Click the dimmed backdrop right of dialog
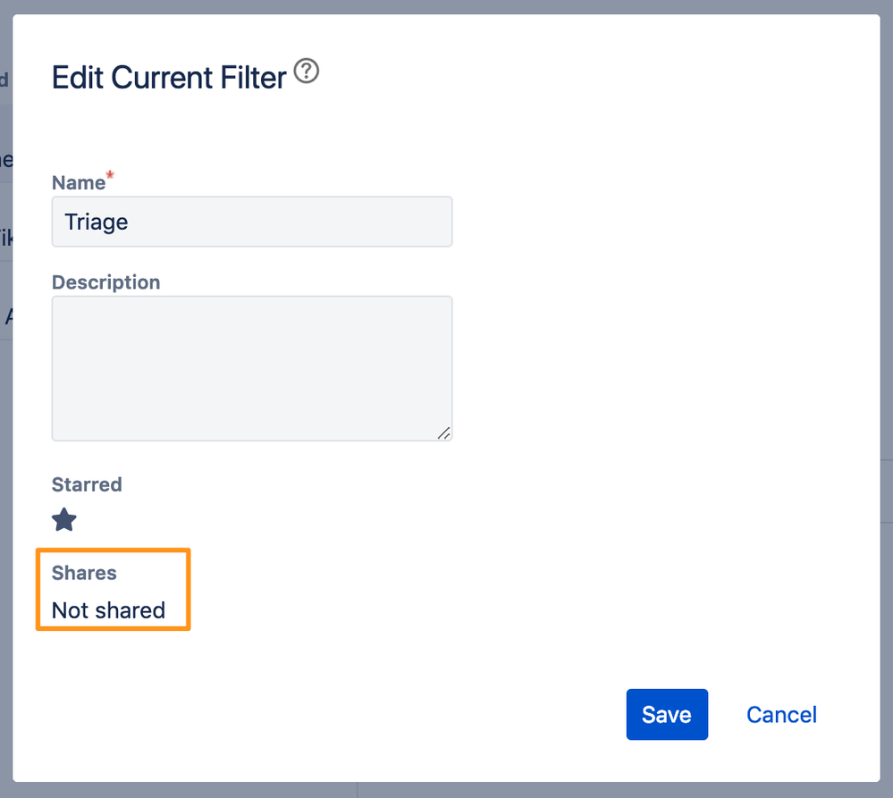893x798 pixels. (x=887, y=357)
